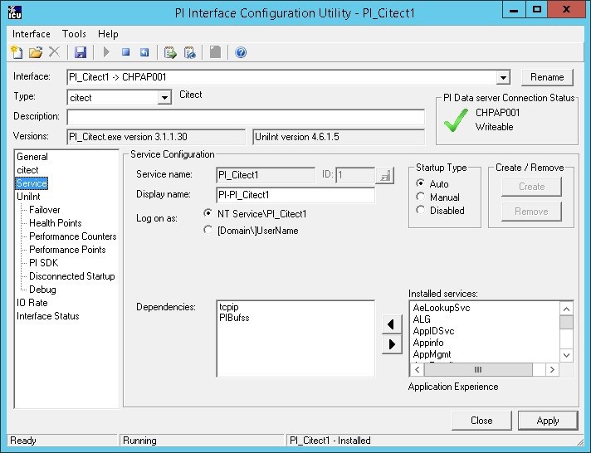Open the Tools menu

(x=74, y=34)
